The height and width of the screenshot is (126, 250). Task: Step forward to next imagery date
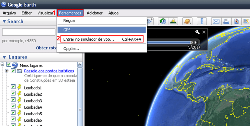click(x=196, y=42)
